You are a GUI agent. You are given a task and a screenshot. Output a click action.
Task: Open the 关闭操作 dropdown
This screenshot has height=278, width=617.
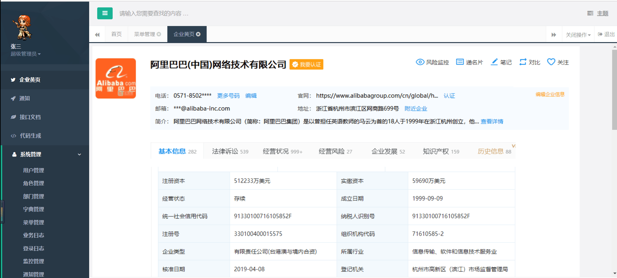click(x=578, y=34)
